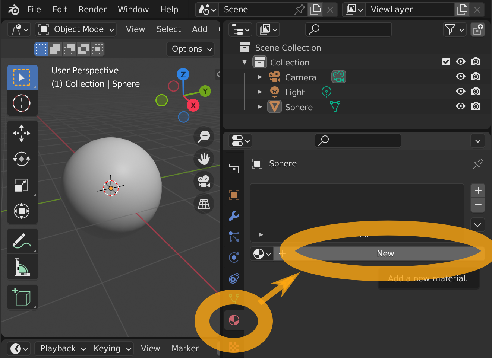
Task: Open the Object Data mesh tab
Action: (234, 299)
